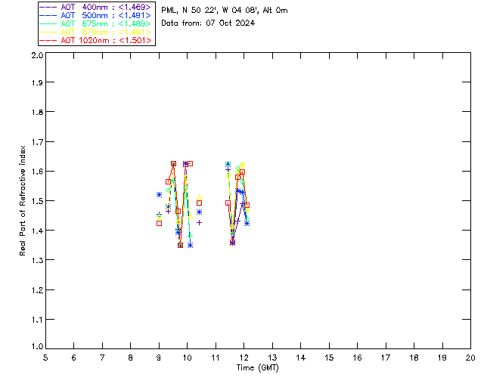Click the x-axis label for hour 12
Screen dimensions: 484x387
coord(244,358)
